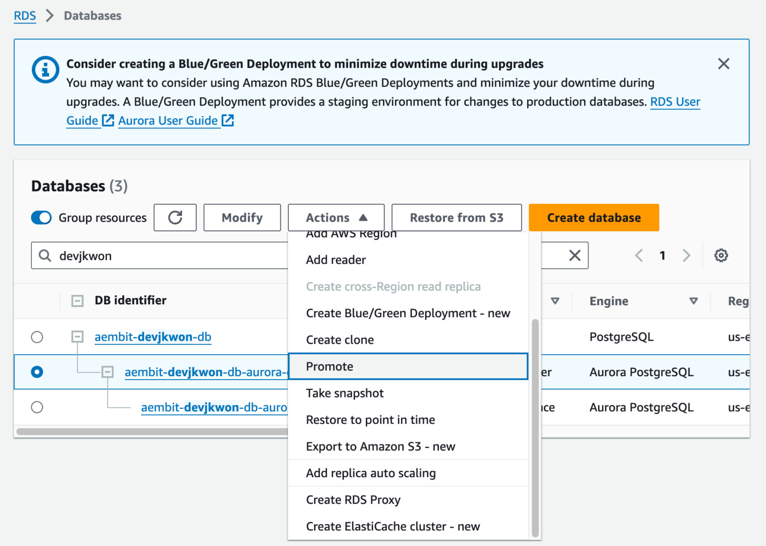The image size is (766, 546).
Task: Click the magnifier in the filter search box
Action: (x=45, y=256)
